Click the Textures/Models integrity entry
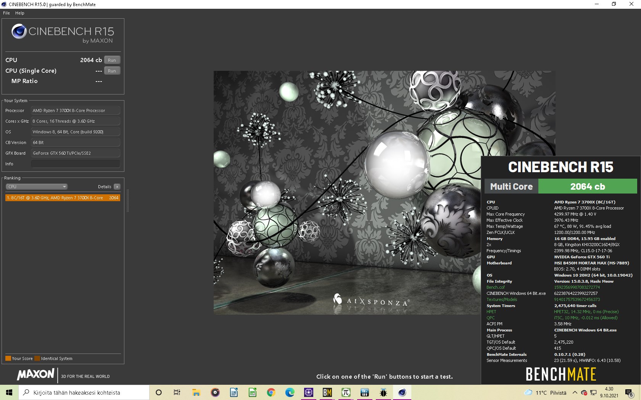The image size is (641, 400). (x=502, y=299)
